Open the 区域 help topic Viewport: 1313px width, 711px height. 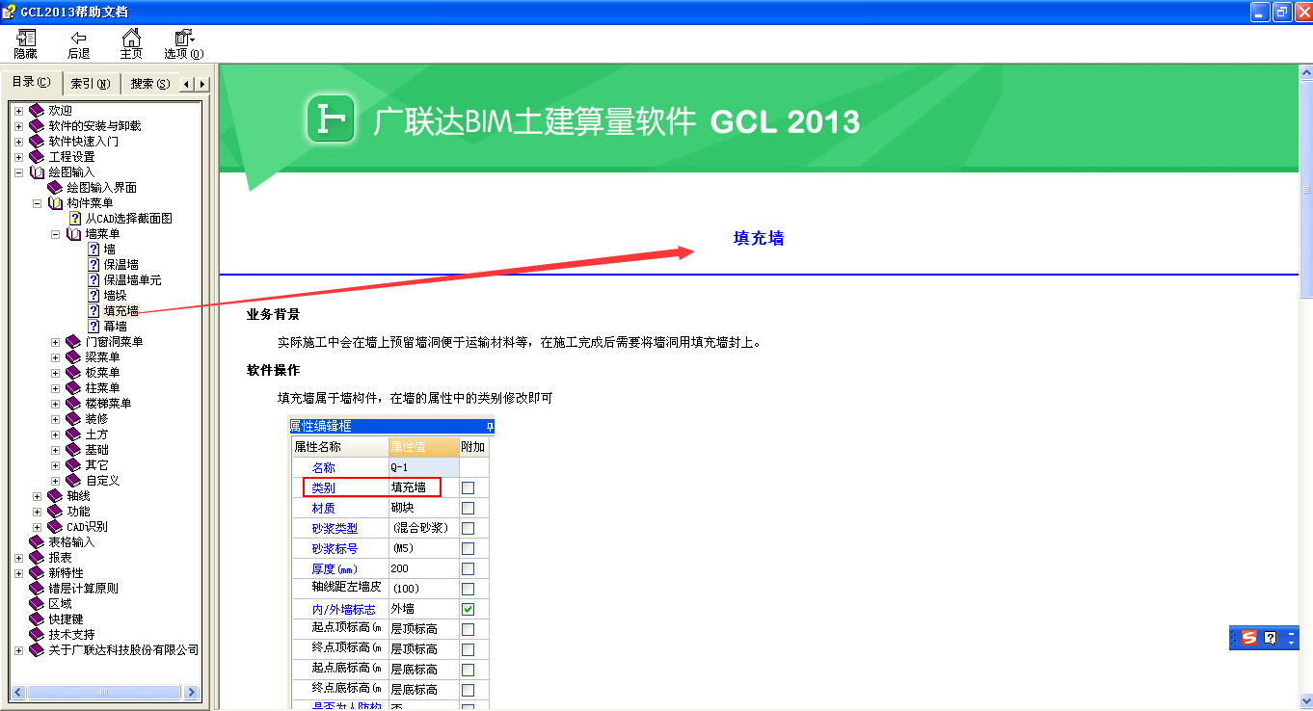coord(61,604)
